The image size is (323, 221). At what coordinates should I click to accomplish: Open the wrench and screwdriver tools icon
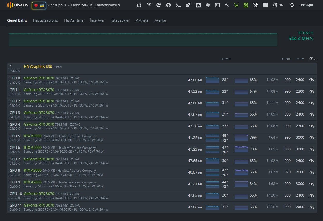256,5
